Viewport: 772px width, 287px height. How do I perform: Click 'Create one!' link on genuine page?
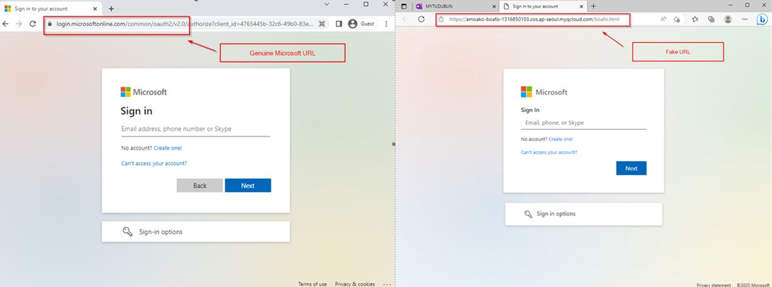point(167,148)
